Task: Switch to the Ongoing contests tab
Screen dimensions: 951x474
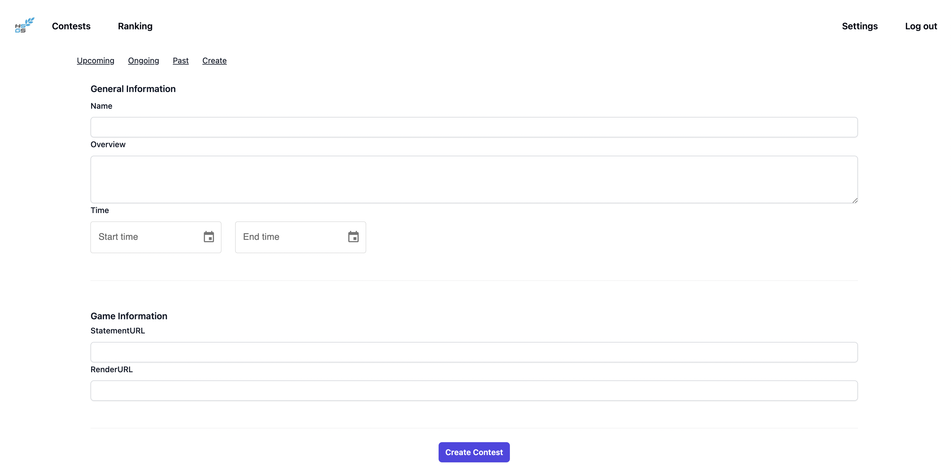Action: tap(143, 61)
